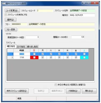
Task: Toggle Thursday checkbox in 17:00 row
Action: tap(68, 57)
